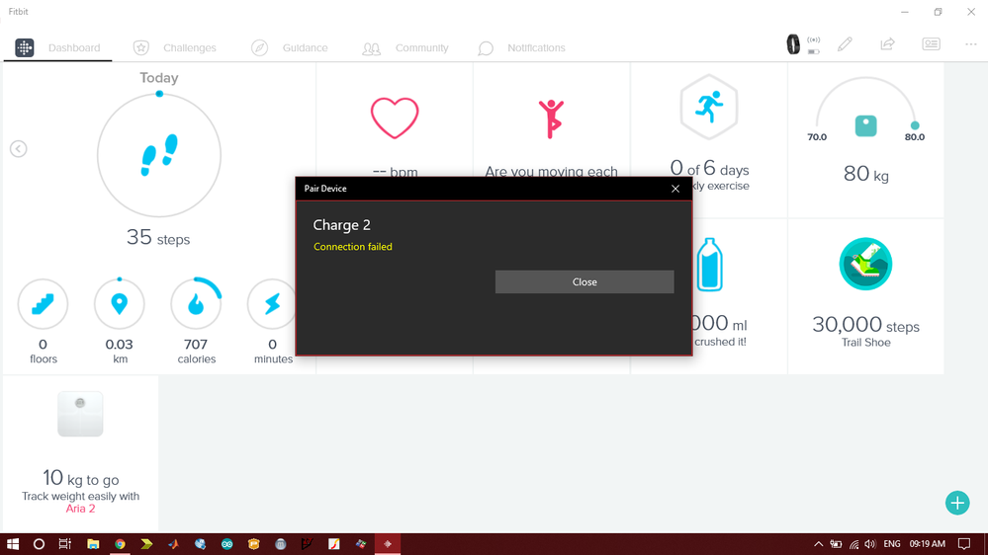
Task: Click the '30,000 steps' badge text
Action: [x=865, y=325]
